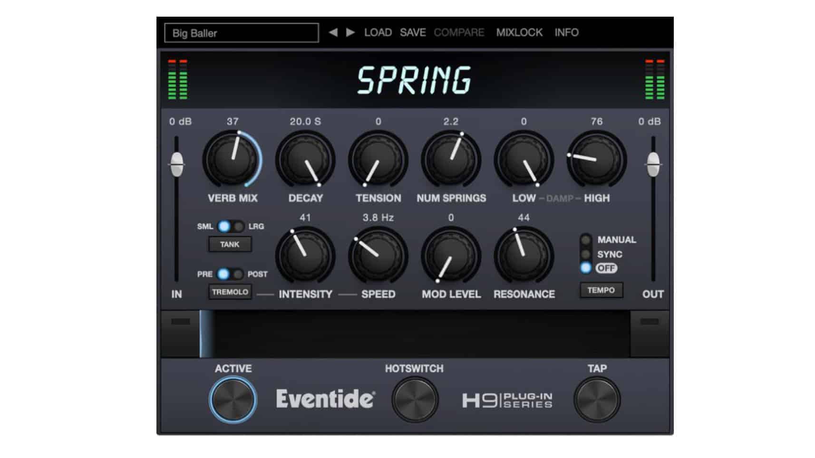Click the OUT level slider handle

coord(653,165)
